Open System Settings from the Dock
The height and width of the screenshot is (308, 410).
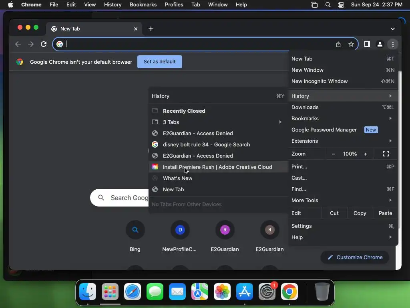(267, 292)
